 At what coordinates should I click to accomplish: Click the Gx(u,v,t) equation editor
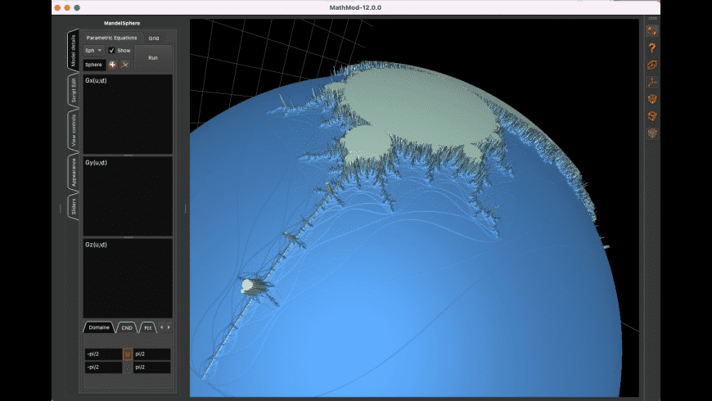click(x=128, y=114)
